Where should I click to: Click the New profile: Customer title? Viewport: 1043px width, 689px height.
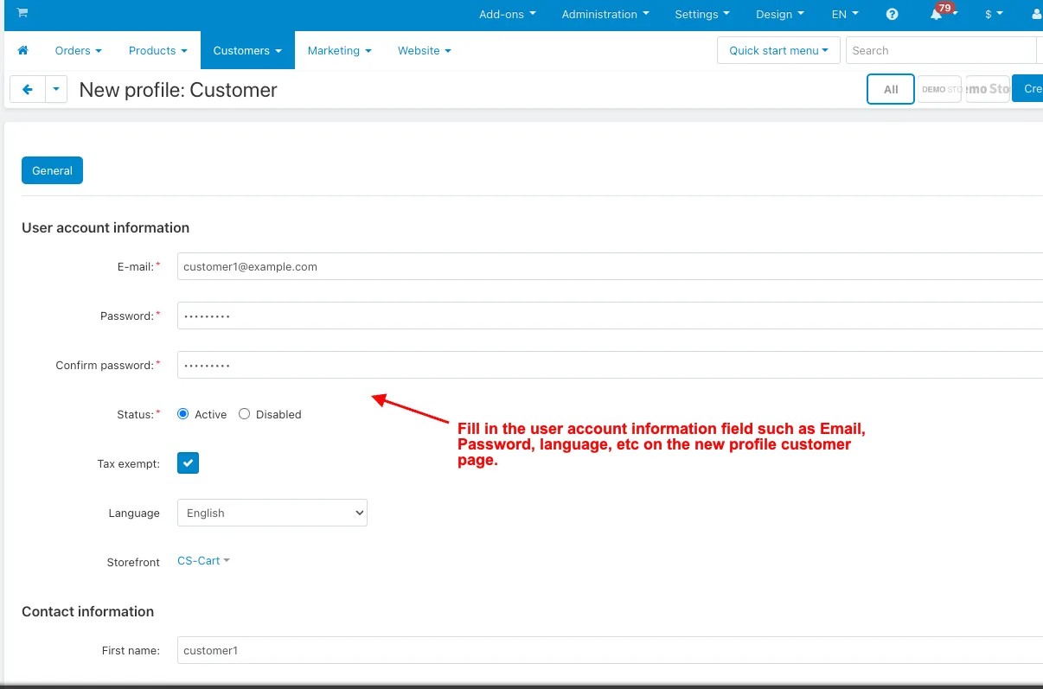tap(178, 90)
